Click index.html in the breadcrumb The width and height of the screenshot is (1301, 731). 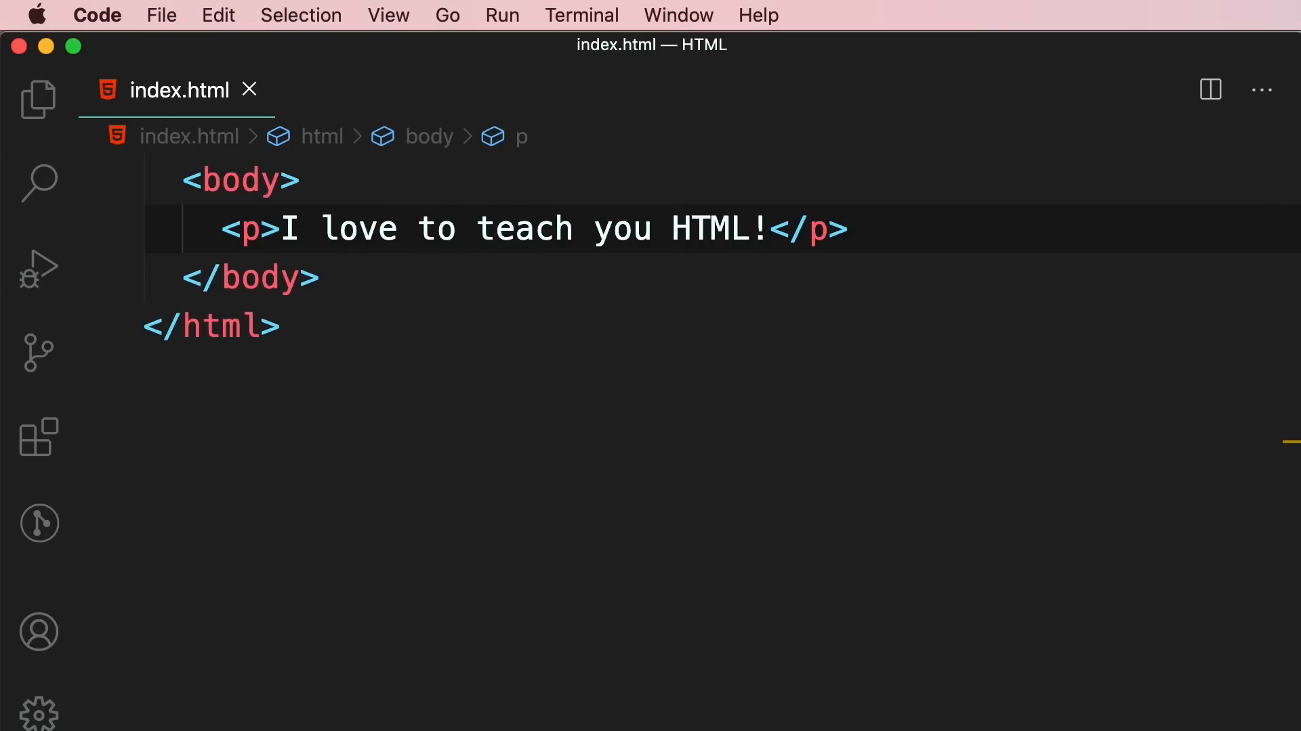coord(188,136)
